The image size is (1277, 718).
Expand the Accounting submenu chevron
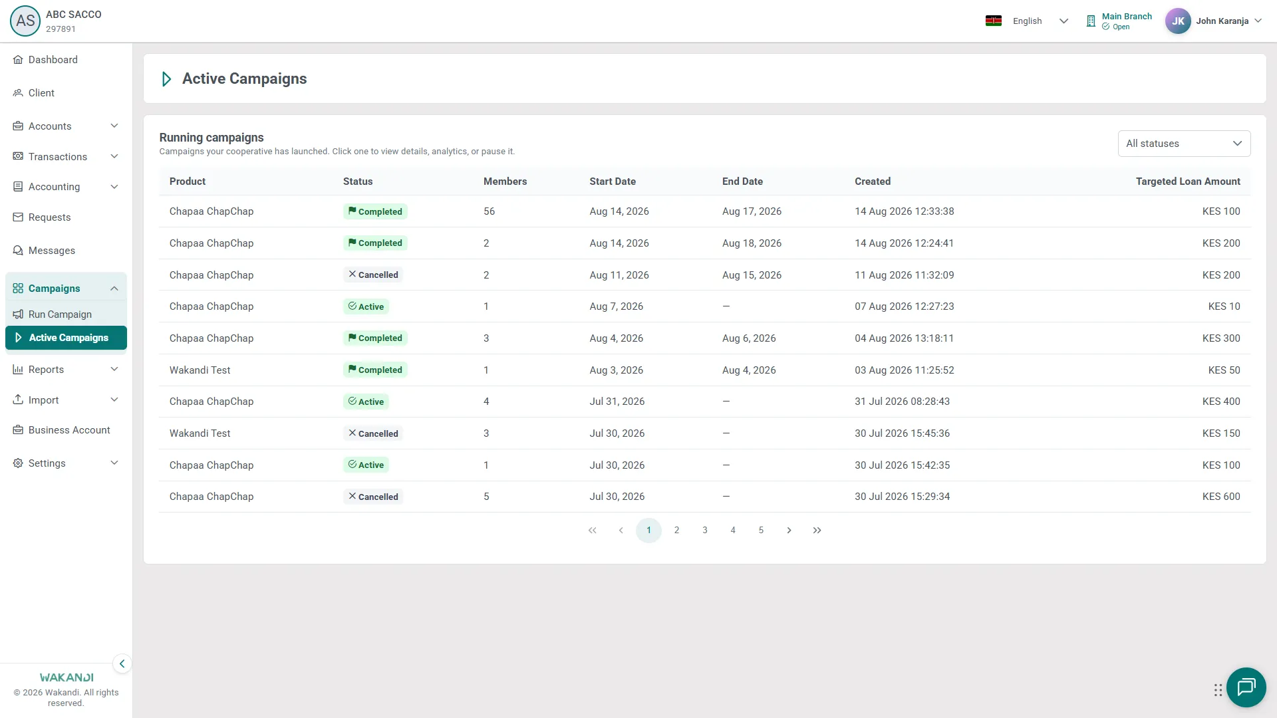tap(114, 187)
